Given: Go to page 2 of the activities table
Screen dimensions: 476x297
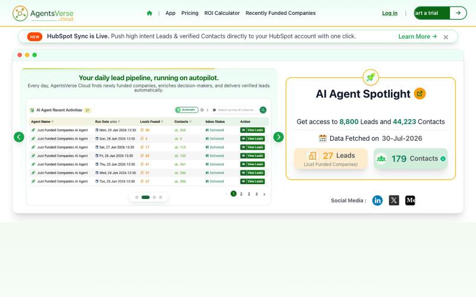Looking at the screenshot, I should pos(242,194).
